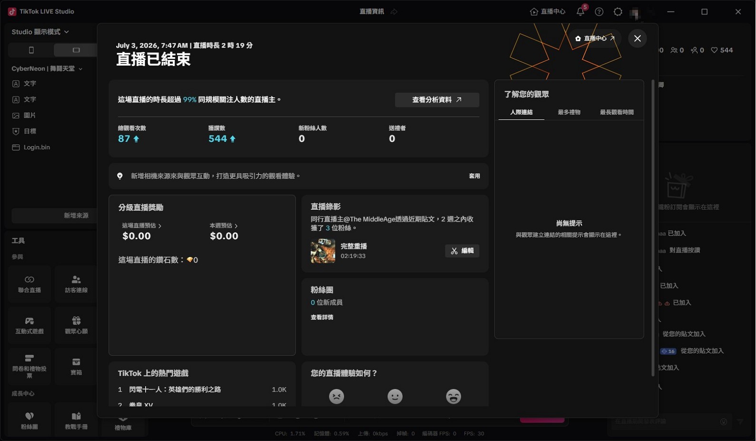Select landscape layout icon
Screen dimensions: 756x441
pyautogui.click(x=76, y=50)
